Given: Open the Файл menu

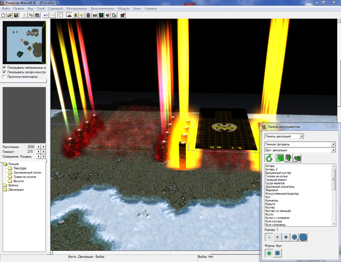Looking at the screenshot, I should [6, 9].
